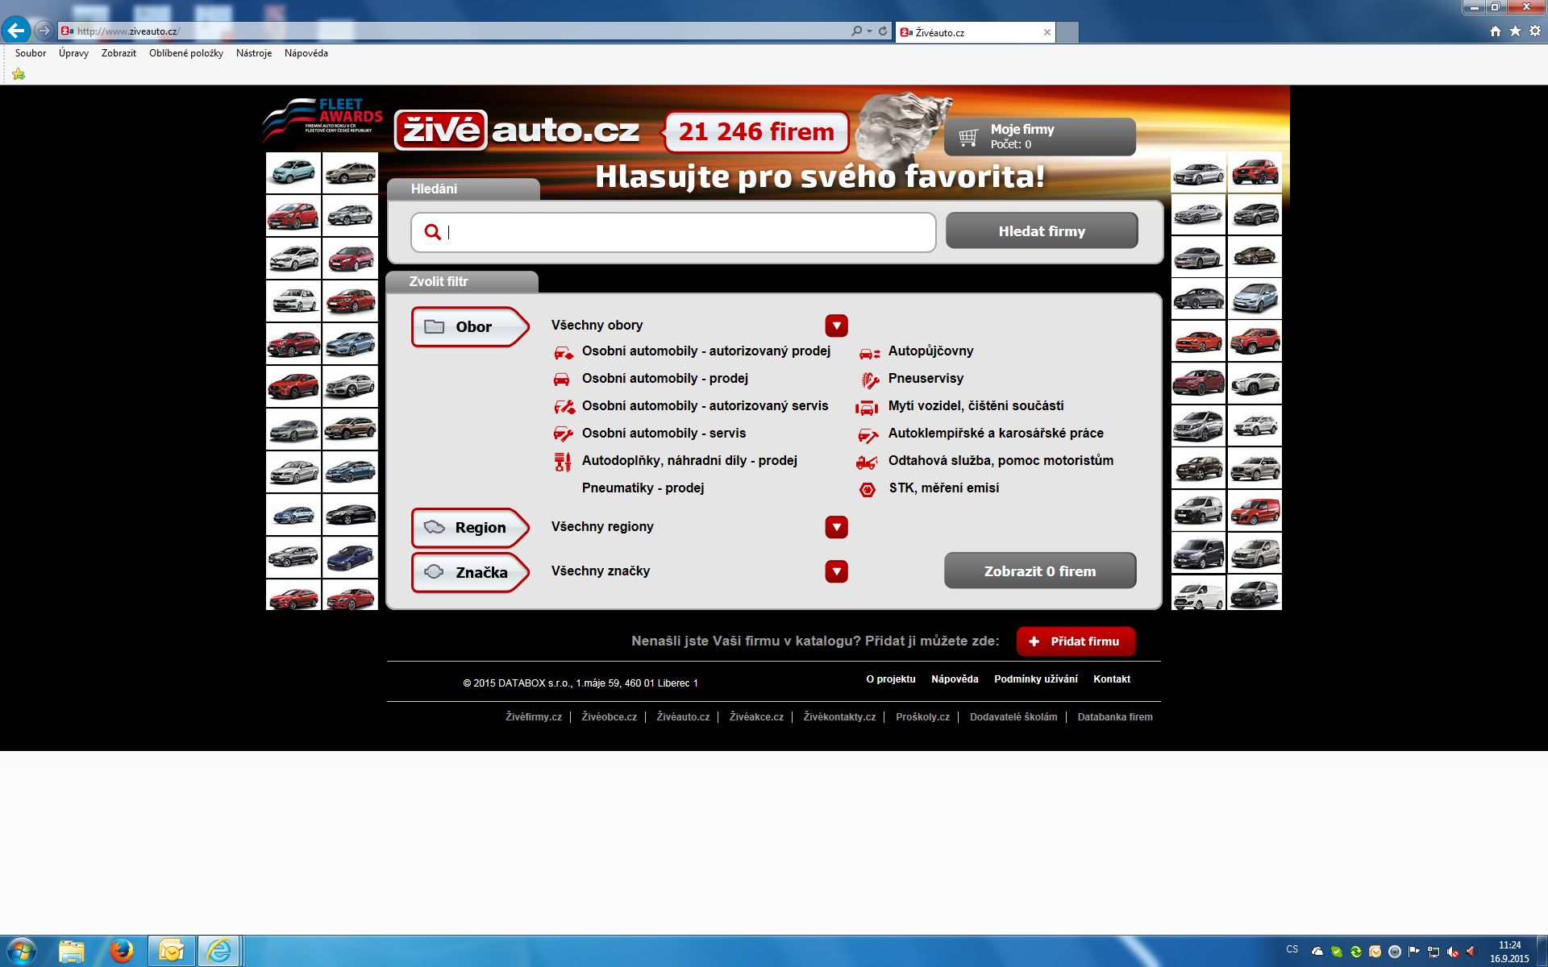Screen dimensions: 1548x967
Task: Expand the Všechny obory dropdown arrow
Action: click(x=836, y=326)
